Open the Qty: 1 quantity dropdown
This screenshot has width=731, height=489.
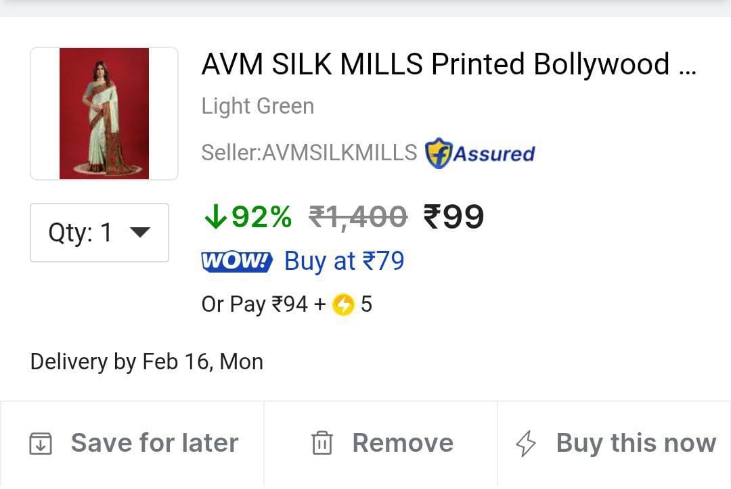coord(99,233)
